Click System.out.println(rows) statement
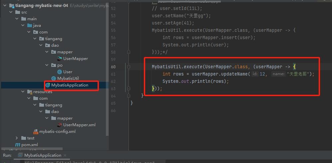332x163 pixels. coord(196,81)
